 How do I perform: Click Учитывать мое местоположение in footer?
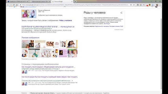click(x=93, y=93)
